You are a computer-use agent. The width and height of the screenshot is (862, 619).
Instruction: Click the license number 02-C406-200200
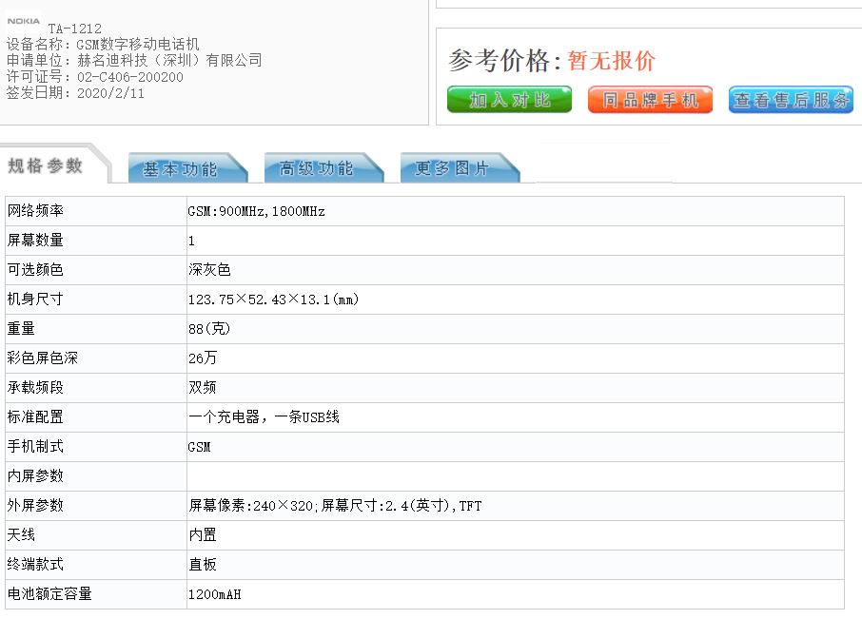coord(130,77)
